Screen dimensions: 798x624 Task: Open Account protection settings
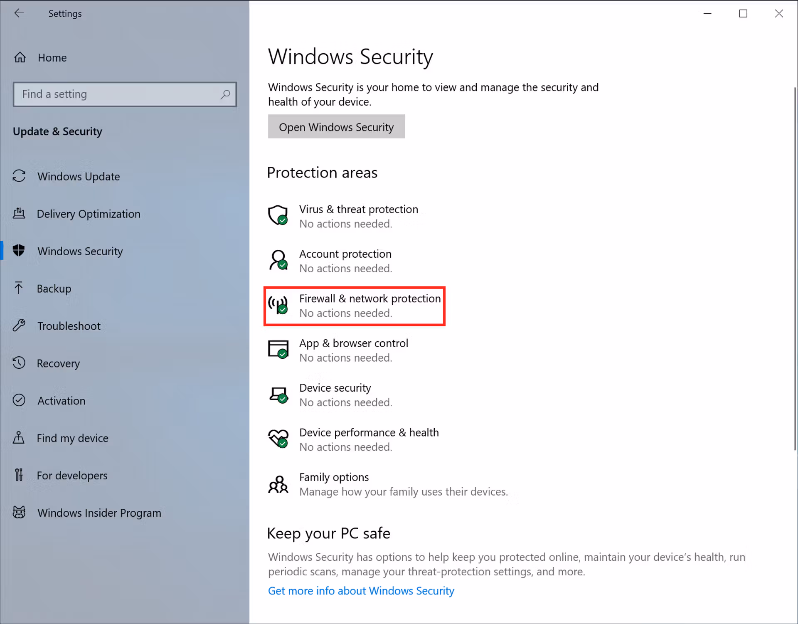coord(345,260)
